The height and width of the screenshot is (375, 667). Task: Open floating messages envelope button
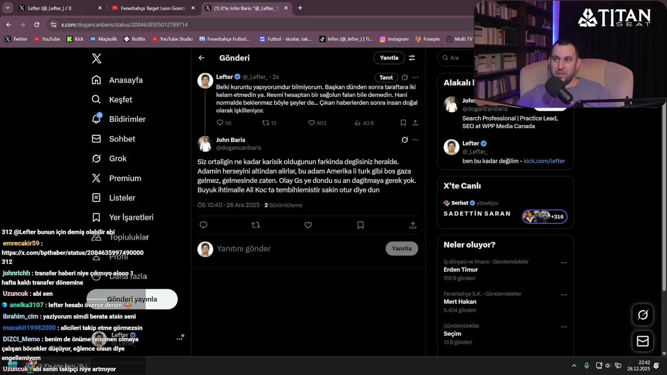click(x=643, y=341)
